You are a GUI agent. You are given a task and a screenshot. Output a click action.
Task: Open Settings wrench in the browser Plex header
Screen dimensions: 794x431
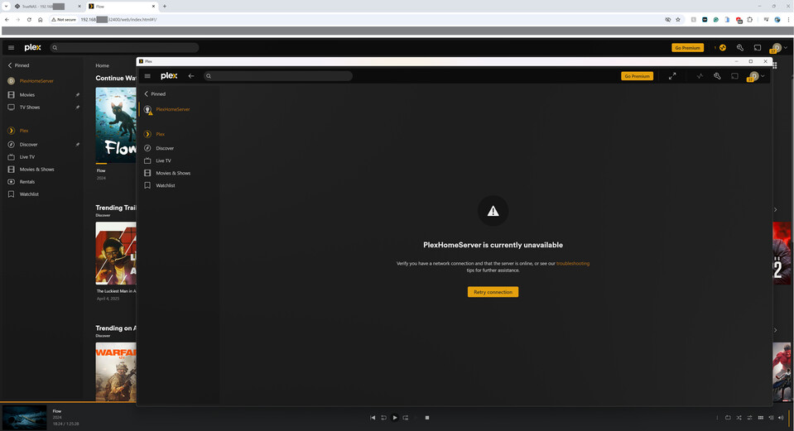pos(740,47)
